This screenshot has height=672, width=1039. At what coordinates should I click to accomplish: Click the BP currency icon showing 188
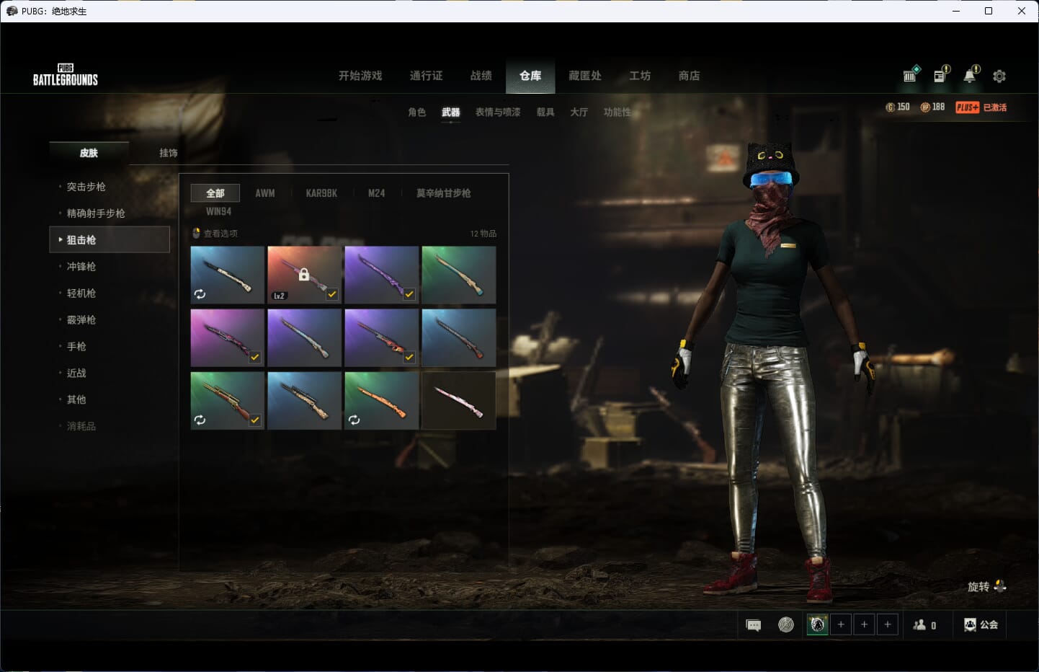924,107
